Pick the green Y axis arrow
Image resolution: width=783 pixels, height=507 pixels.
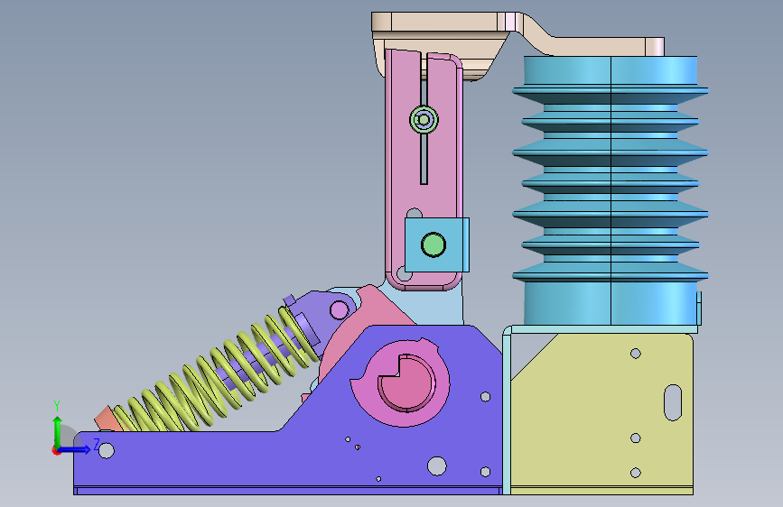click(58, 431)
